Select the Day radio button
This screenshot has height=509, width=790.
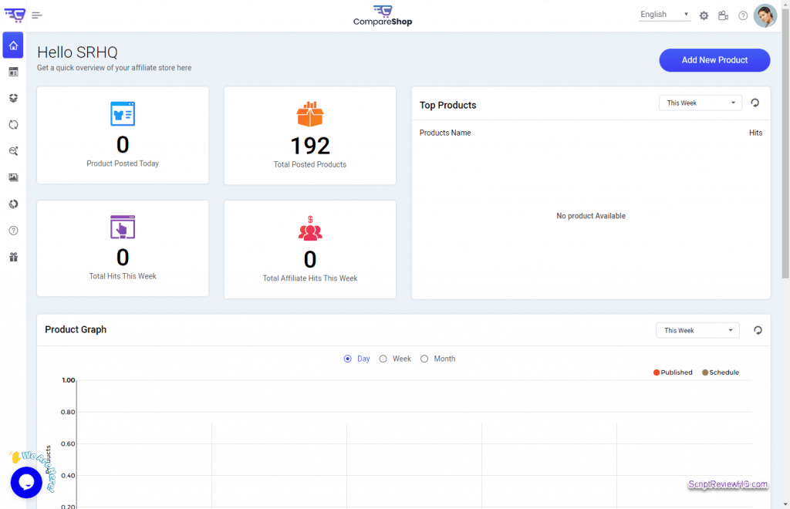pyautogui.click(x=348, y=359)
